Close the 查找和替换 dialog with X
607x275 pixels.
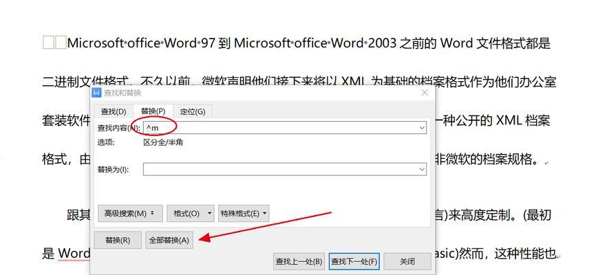tap(425, 93)
